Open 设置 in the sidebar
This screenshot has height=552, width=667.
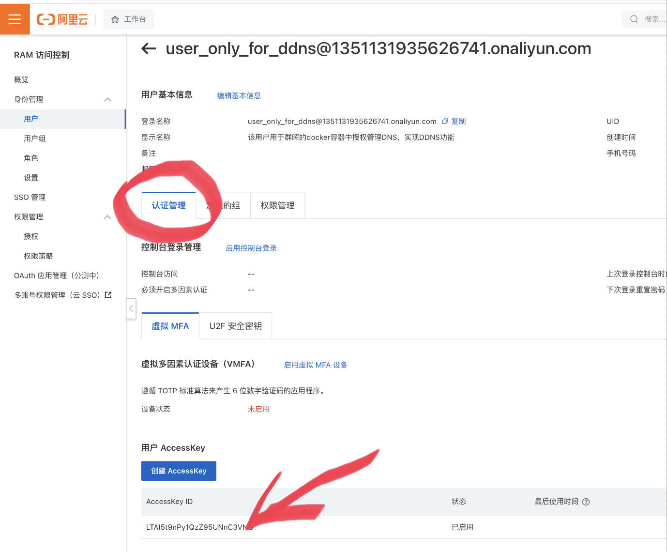(x=31, y=178)
